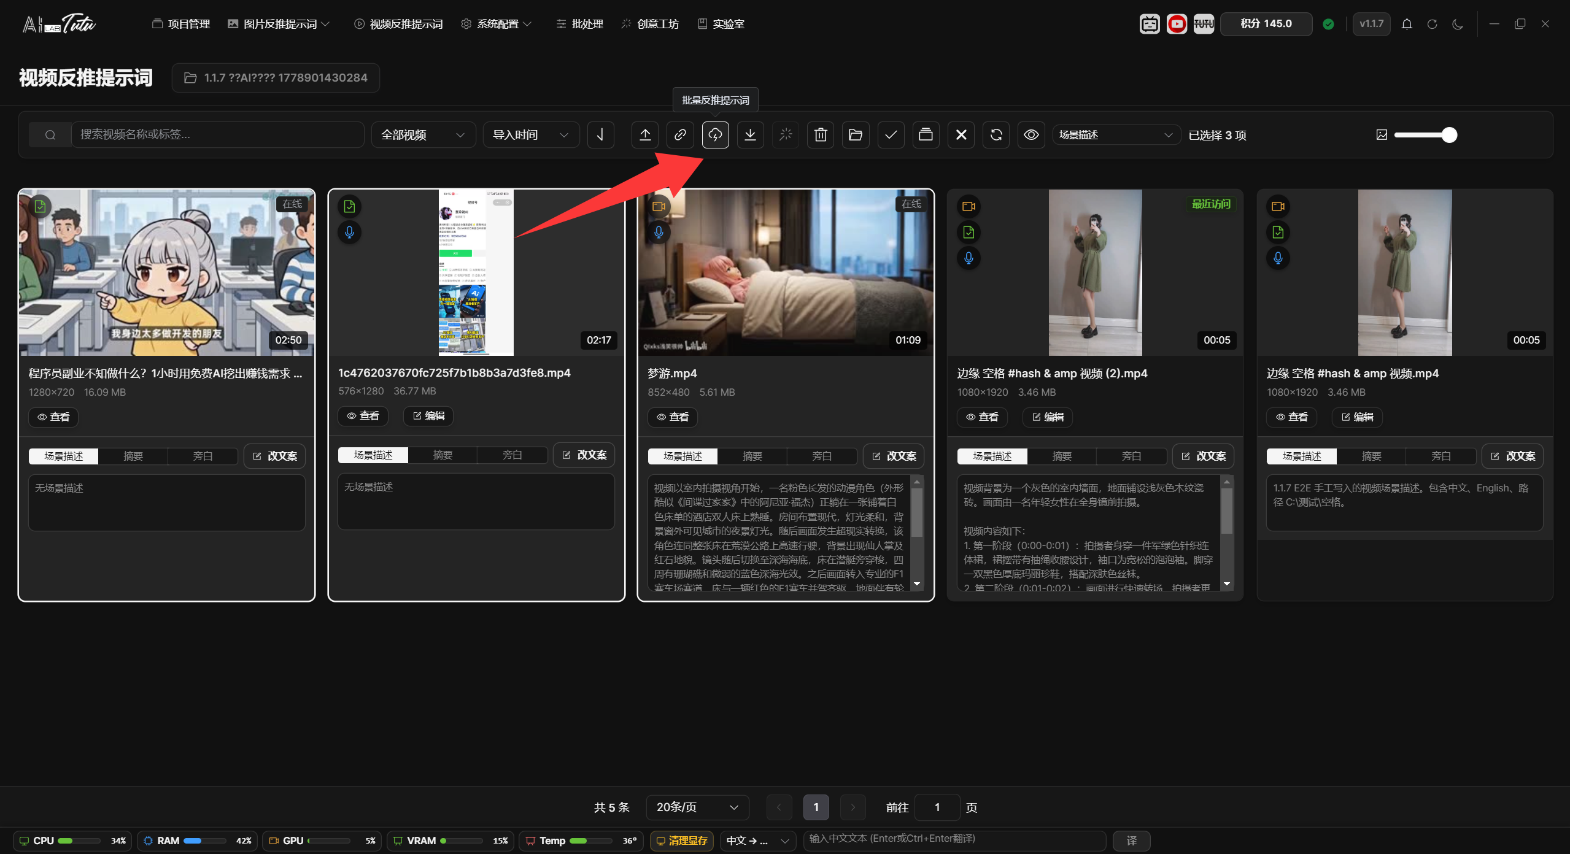Click page 1 pagination button
This screenshot has height=854, width=1570.
coord(816,807)
